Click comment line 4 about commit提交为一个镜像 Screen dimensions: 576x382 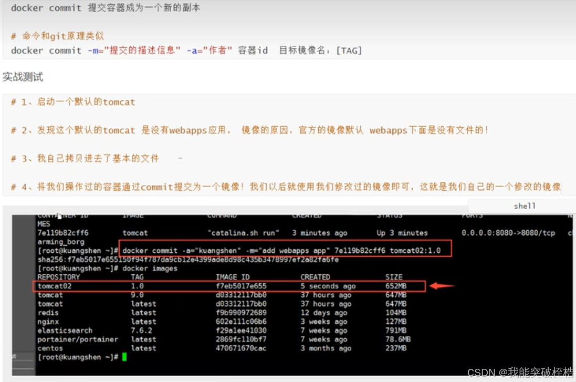pyautogui.click(x=286, y=187)
